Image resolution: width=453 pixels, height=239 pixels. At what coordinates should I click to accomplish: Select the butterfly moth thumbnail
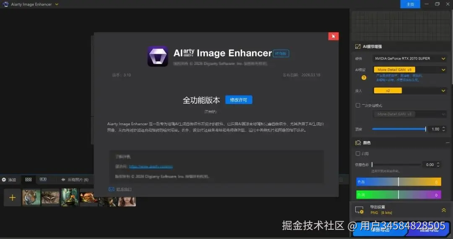(x=50, y=197)
